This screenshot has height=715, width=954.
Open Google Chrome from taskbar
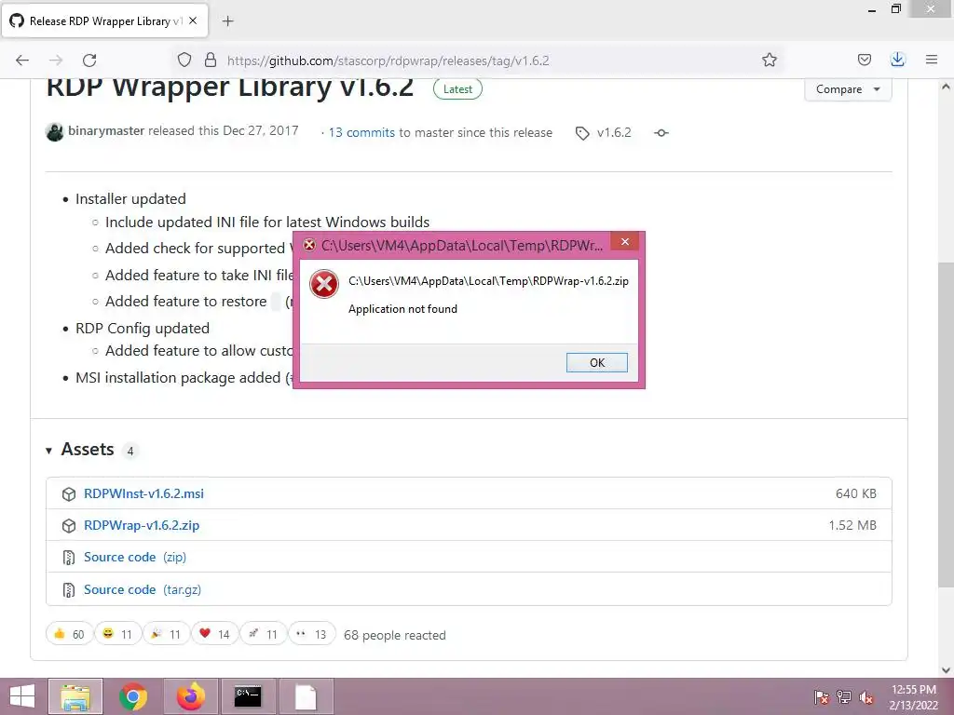pos(133,696)
